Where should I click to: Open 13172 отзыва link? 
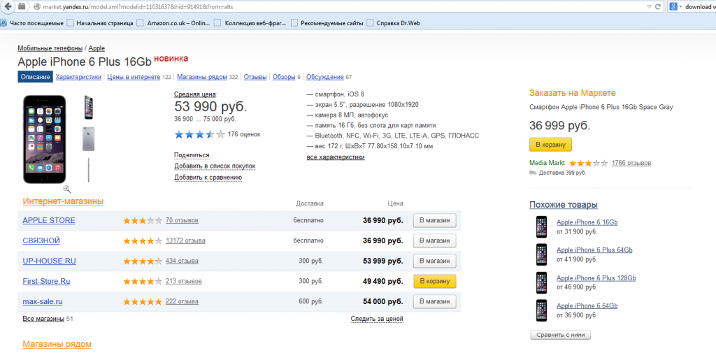click(x=185, y=240)
